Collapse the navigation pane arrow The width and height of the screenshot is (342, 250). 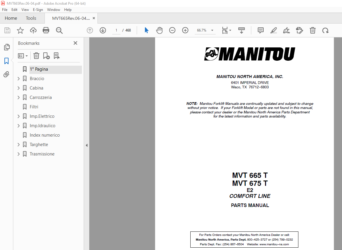click(87, 145)
